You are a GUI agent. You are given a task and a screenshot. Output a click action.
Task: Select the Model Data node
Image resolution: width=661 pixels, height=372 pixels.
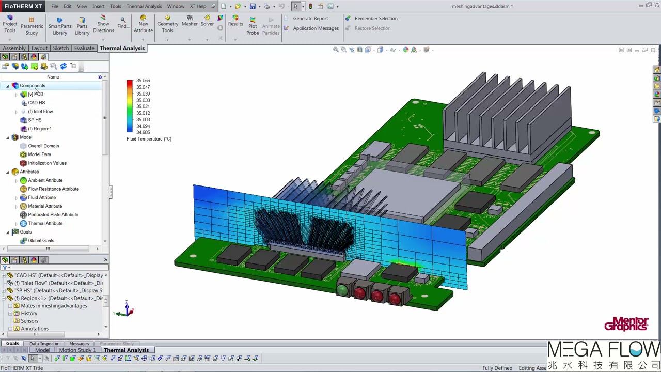point(39,154)
